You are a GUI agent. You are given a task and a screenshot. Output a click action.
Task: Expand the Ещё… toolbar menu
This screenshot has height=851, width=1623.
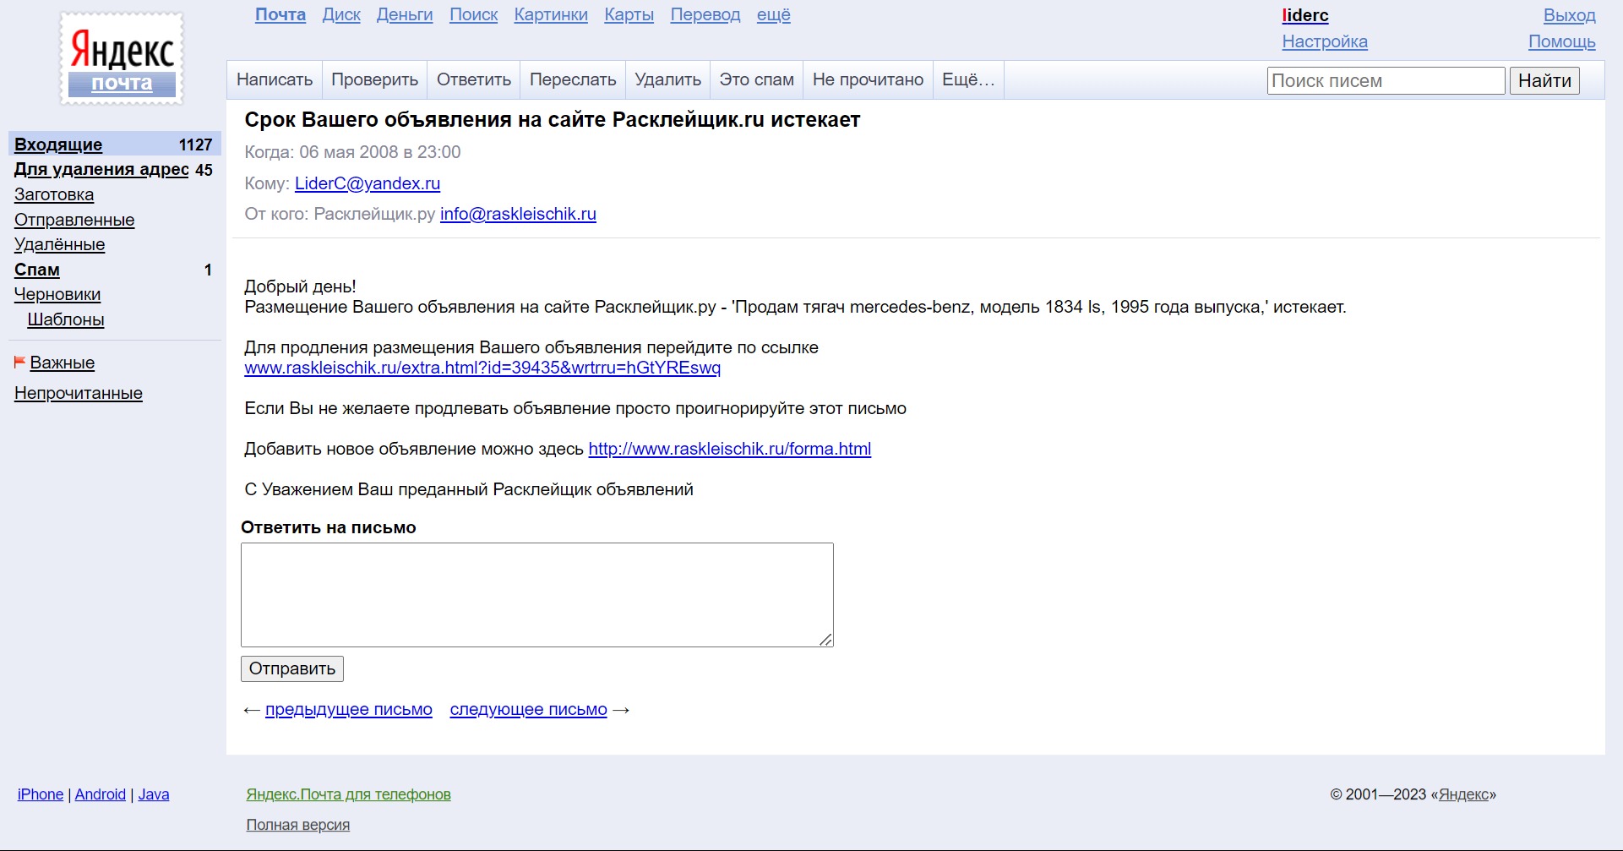[968, 79]
